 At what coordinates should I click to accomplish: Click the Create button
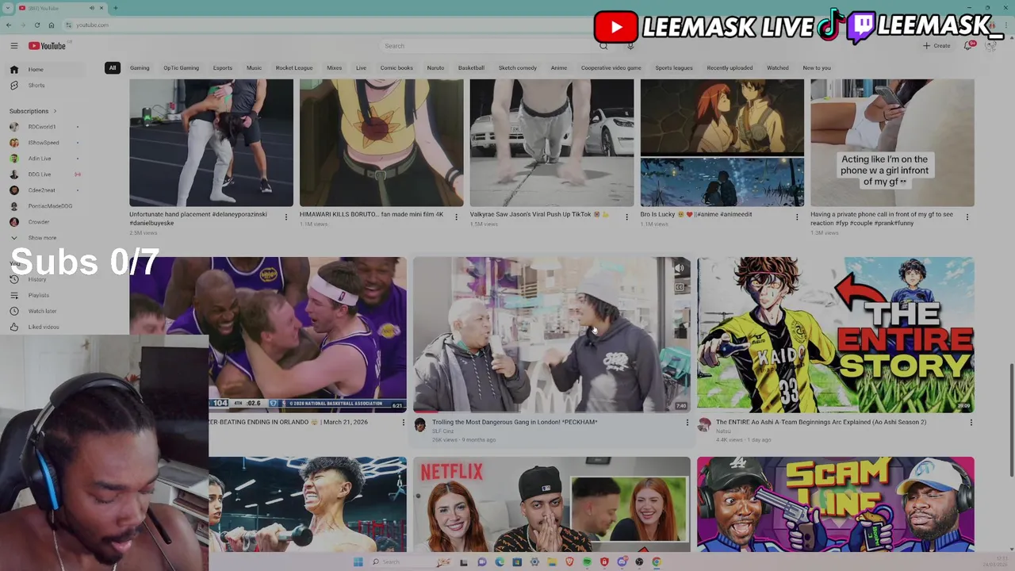coord(936,46)
